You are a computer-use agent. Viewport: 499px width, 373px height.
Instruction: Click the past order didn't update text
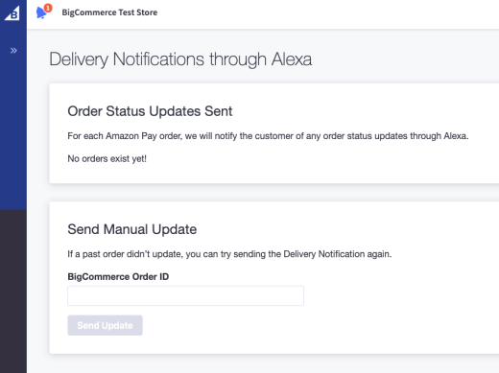click(x=229, y=254)
